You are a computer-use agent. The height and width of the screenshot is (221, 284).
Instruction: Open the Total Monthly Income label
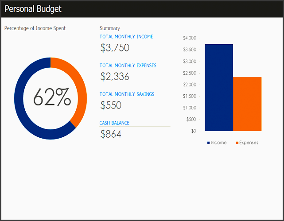[126, 37]
